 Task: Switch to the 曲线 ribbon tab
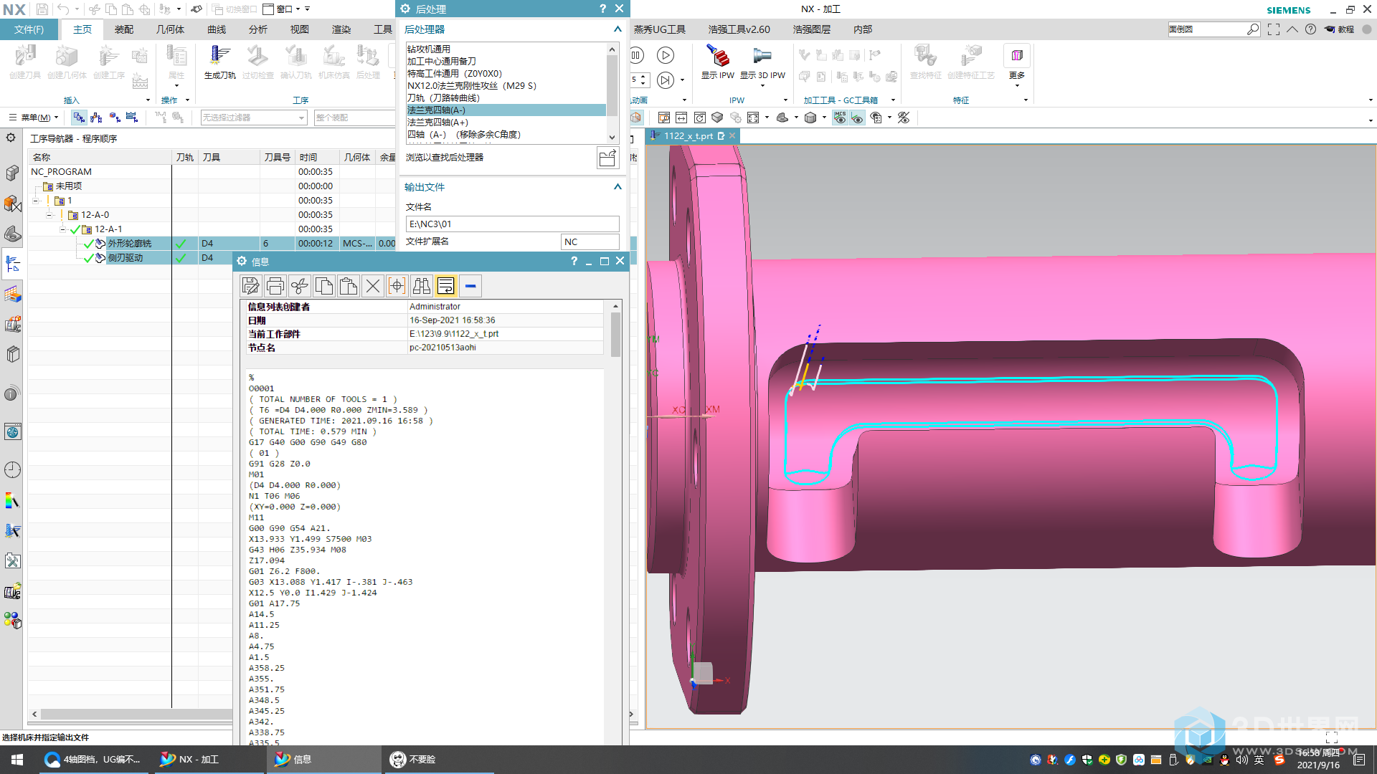(x=217, y=29)
